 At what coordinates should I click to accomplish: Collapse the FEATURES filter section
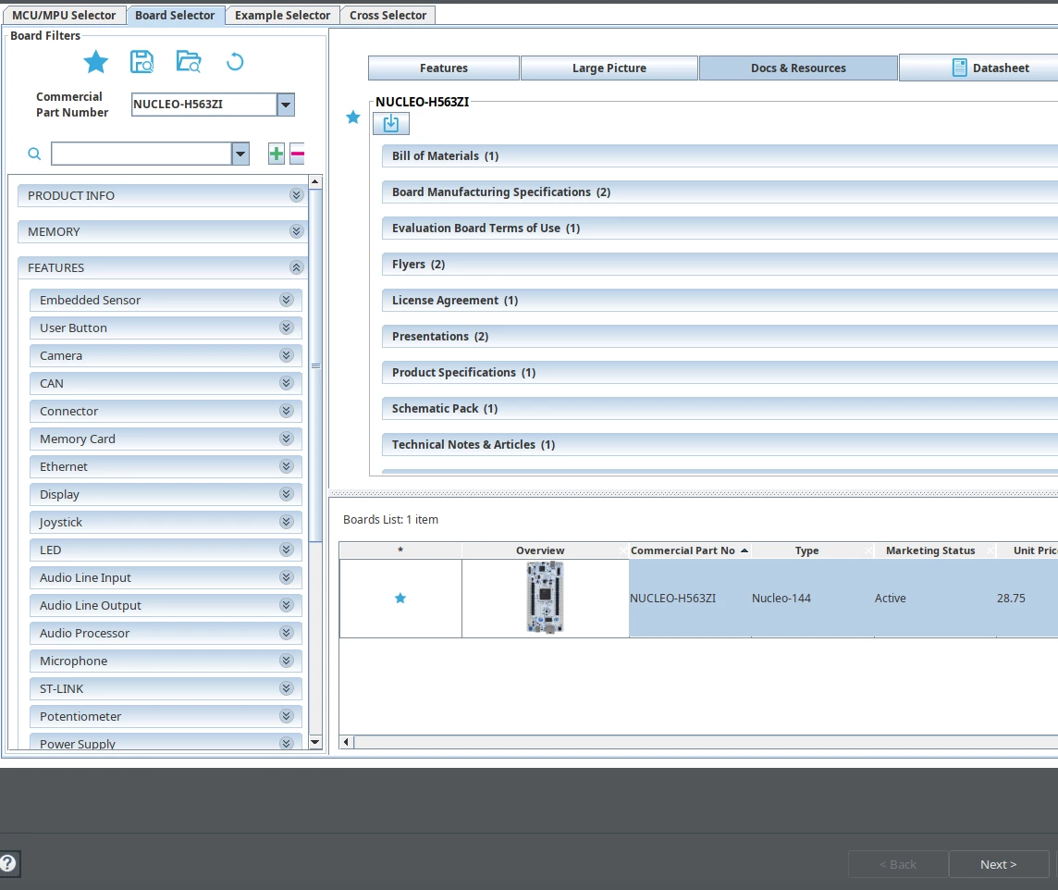[296, 267]
